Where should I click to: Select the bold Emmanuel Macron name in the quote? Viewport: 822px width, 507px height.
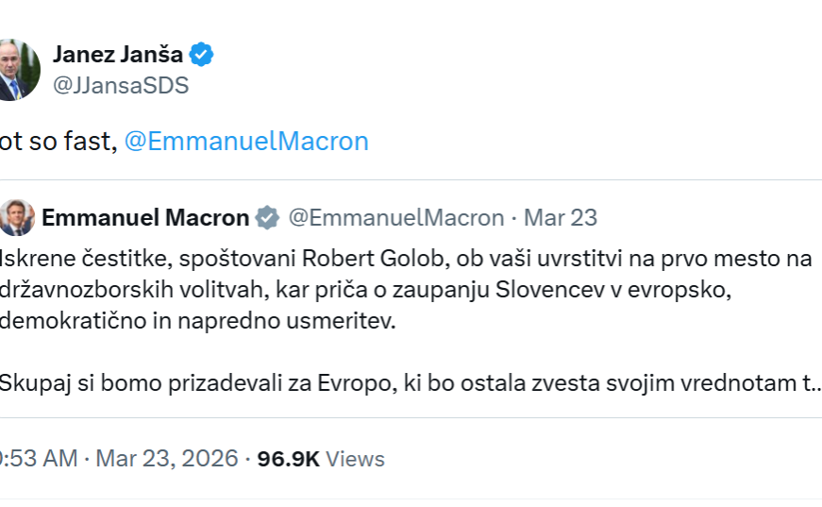click(x=145, y=218)
